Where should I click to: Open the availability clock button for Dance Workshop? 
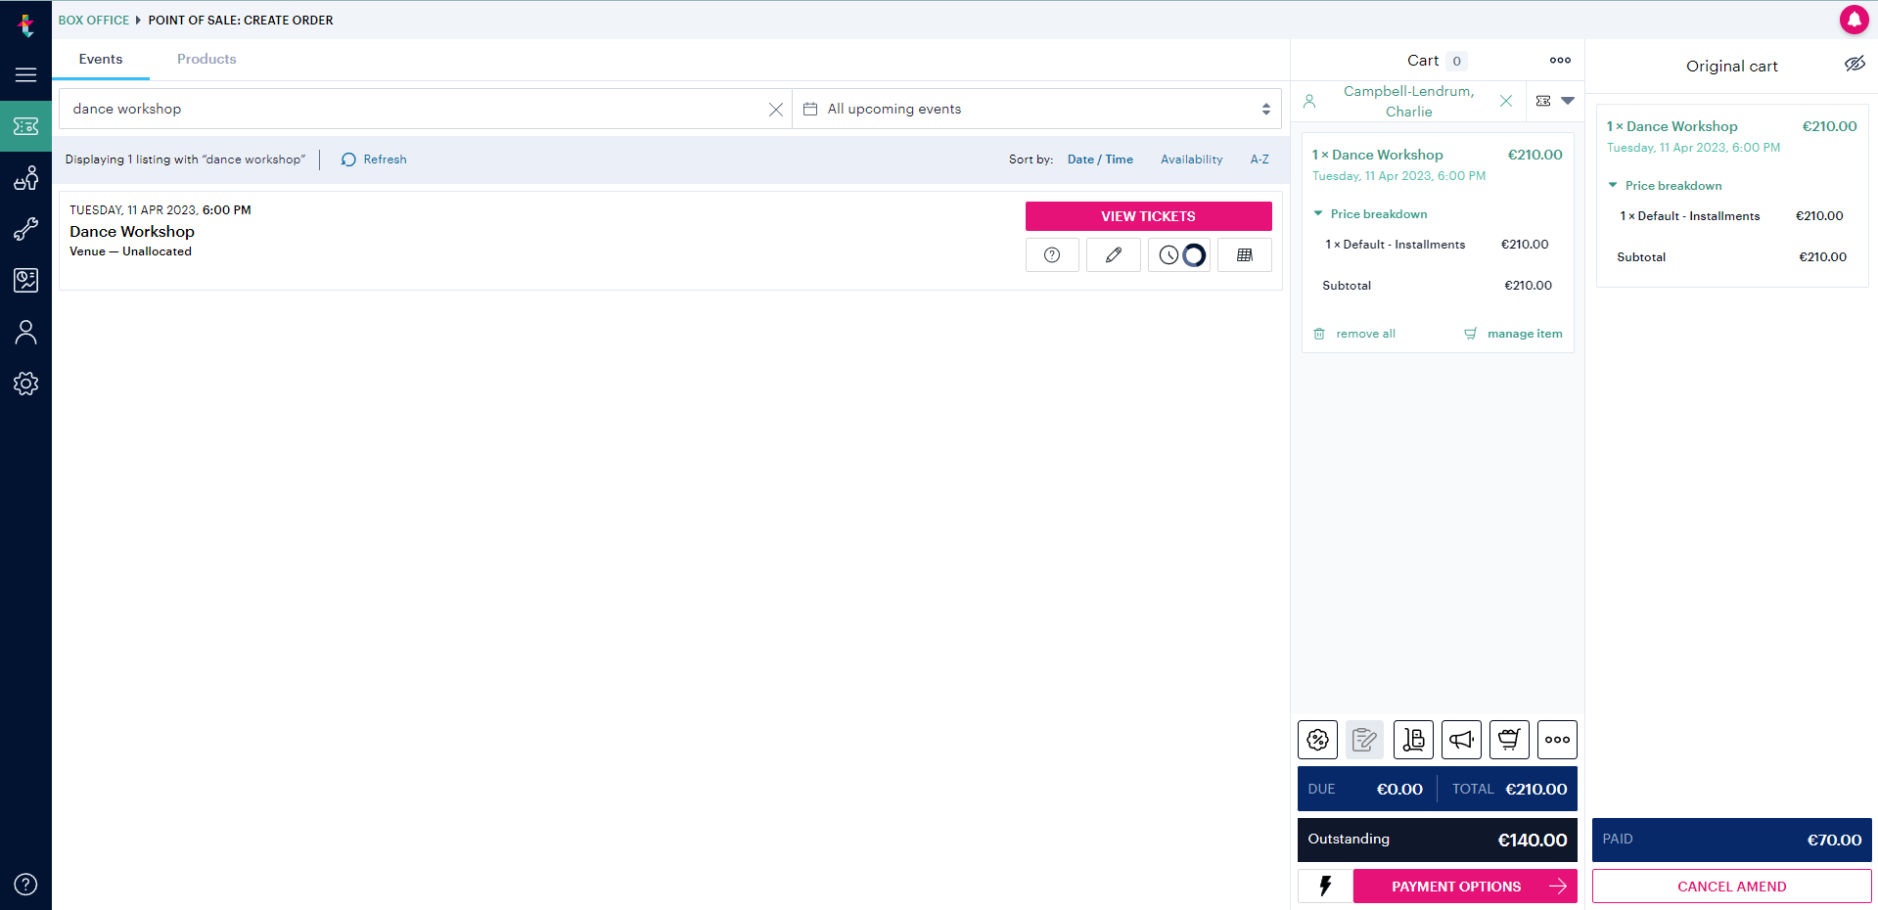1179,255
